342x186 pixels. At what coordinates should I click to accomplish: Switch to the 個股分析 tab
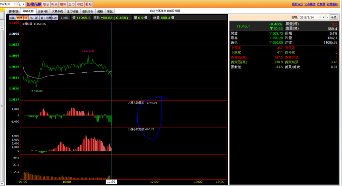88,11
